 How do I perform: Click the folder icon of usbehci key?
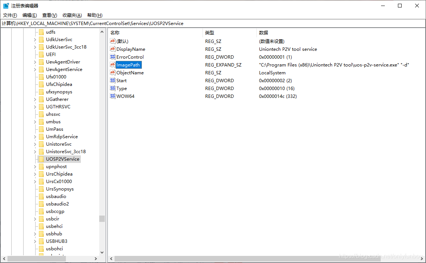(x=41, y=226)
